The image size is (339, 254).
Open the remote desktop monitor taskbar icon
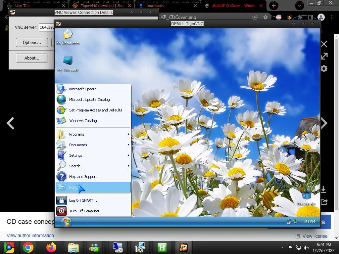118,247
